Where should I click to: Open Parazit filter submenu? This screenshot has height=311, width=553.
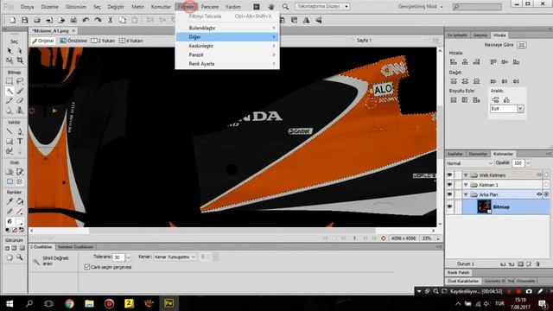[227, 54]
